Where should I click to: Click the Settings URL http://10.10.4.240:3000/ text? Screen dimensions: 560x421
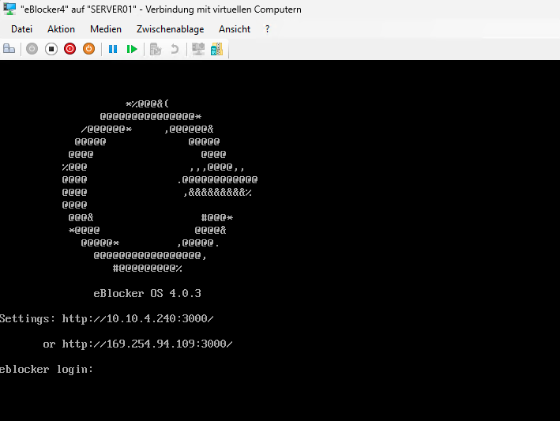coord(137,319)
